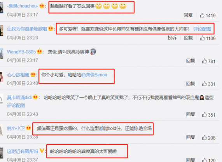
Task: Open the @龚俊Simon mention link
Action: click(x=94, y=75)
